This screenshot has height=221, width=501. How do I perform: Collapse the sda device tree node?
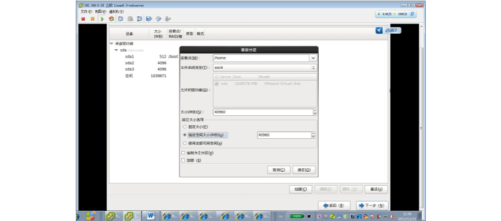(x=117, y=50)
